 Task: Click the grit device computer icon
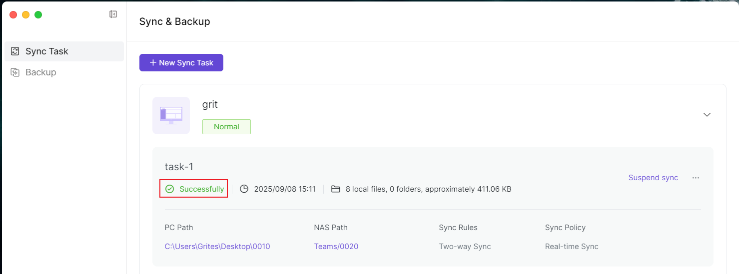pyautogui.click(x=171, y=115)
